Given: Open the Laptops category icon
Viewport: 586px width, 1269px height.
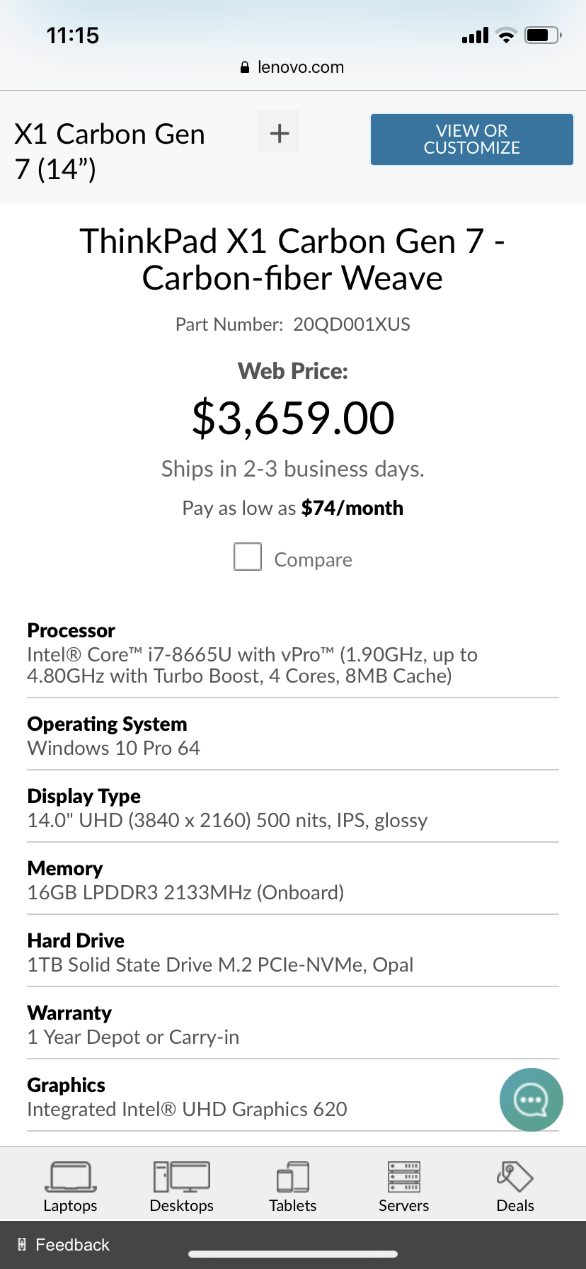Looking at the screenshot, I should pos(70,1177).
